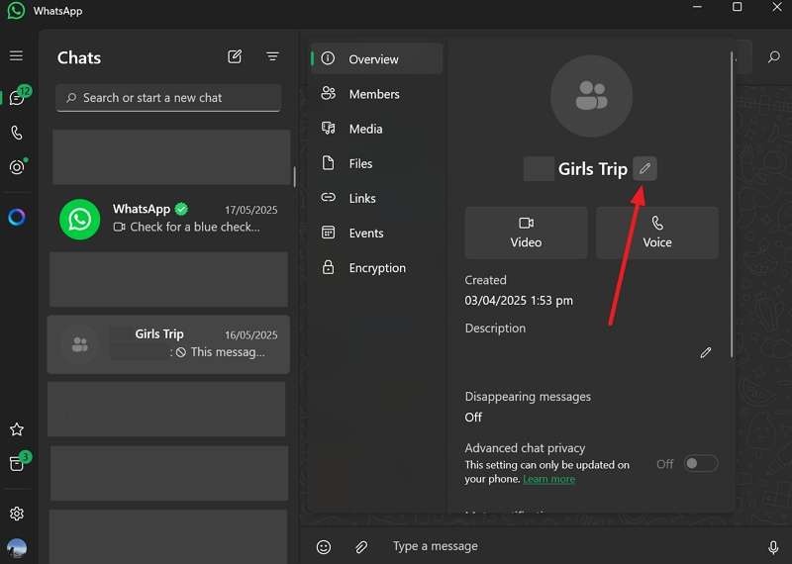Image resolution: width=792 pixels, height=564 pixels.
Task: Open the chat filter icon
Action: point(272,57)
